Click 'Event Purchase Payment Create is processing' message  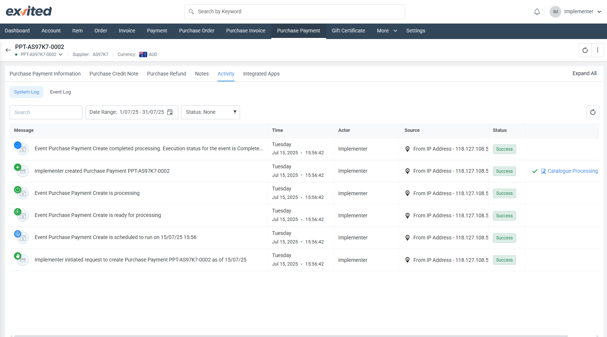point(87,193)
